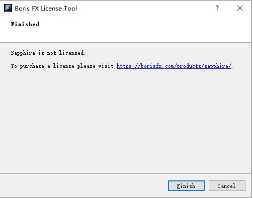
Task: Click the button bar area left of Finish
Action: click(x=84, y=185)
